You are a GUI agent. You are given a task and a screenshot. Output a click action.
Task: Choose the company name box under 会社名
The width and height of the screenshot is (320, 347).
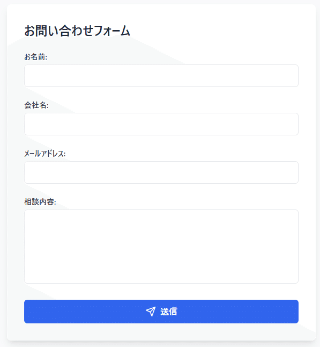(x=161, y=124)
